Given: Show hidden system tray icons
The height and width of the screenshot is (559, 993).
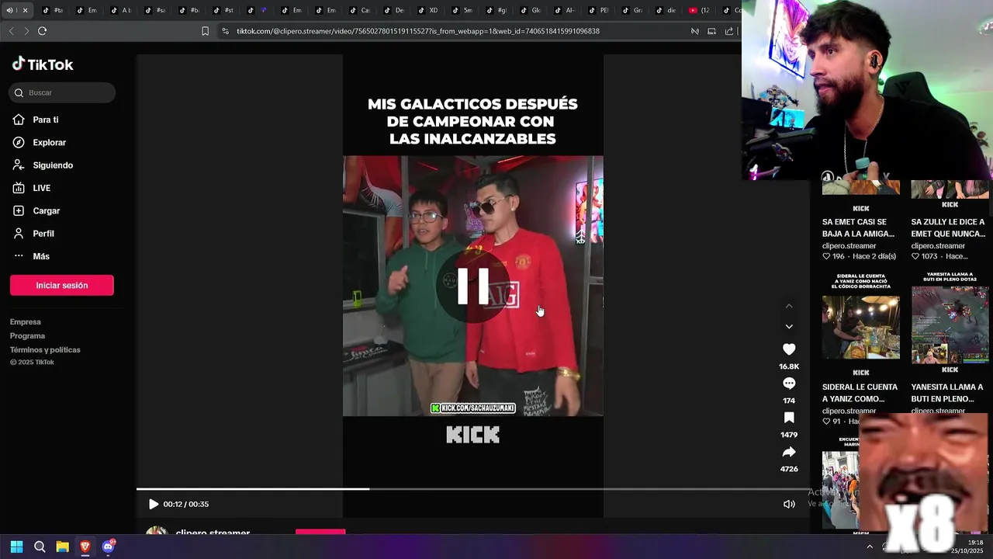Looking at the screenshot, I should [x=870, y=547].
